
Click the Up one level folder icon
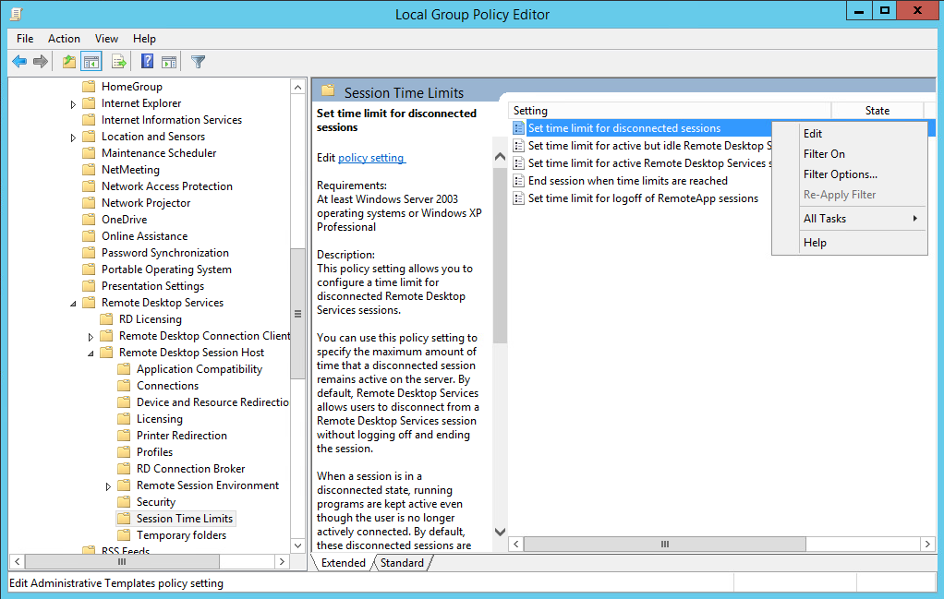coord(69,61)
